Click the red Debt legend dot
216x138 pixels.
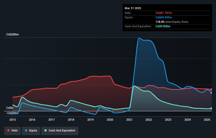click(x=8, y=130)
